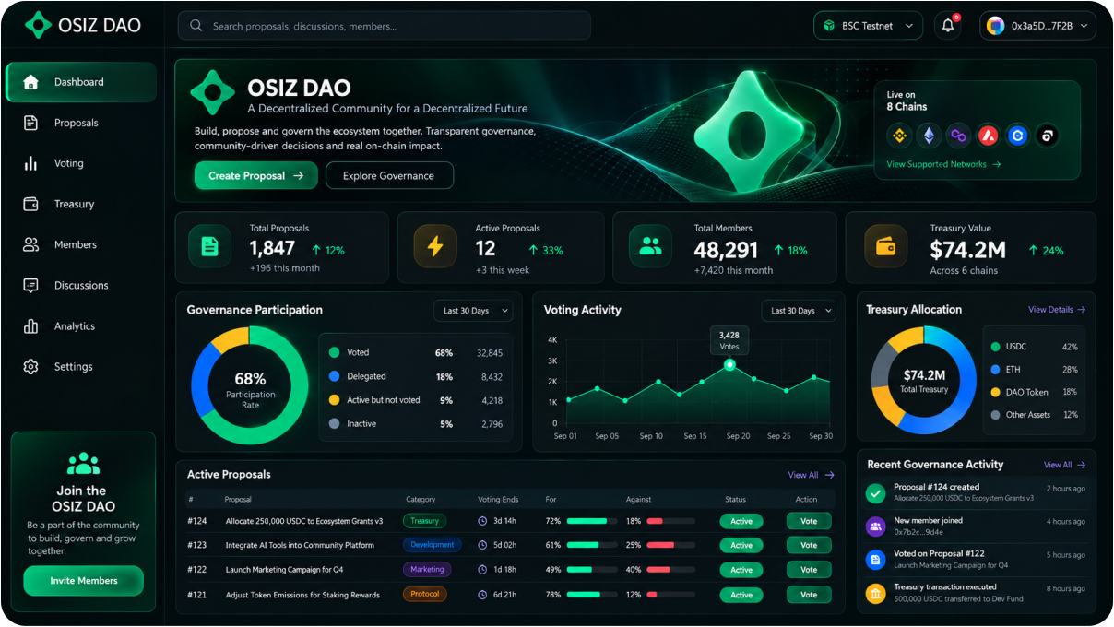The image size is (1114, 627).
Task: Click the Avalanche chain icon
Action: [x=988, y=136]
